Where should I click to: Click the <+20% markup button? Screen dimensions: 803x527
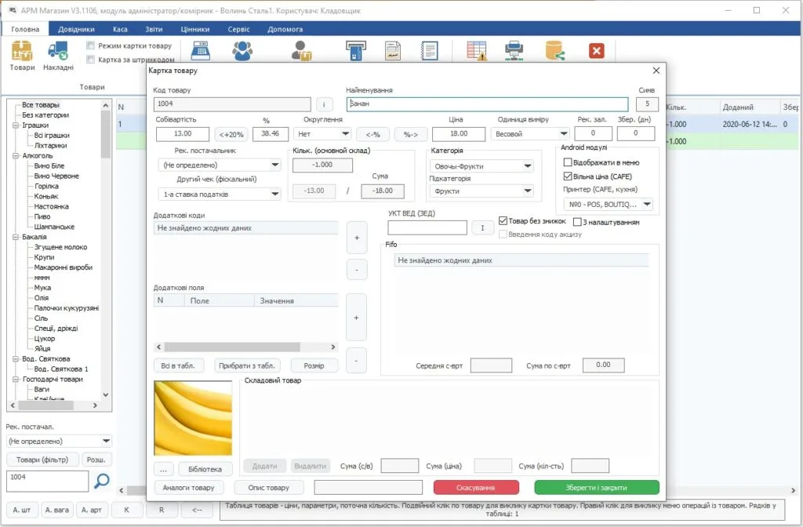(x=231, y=134)
